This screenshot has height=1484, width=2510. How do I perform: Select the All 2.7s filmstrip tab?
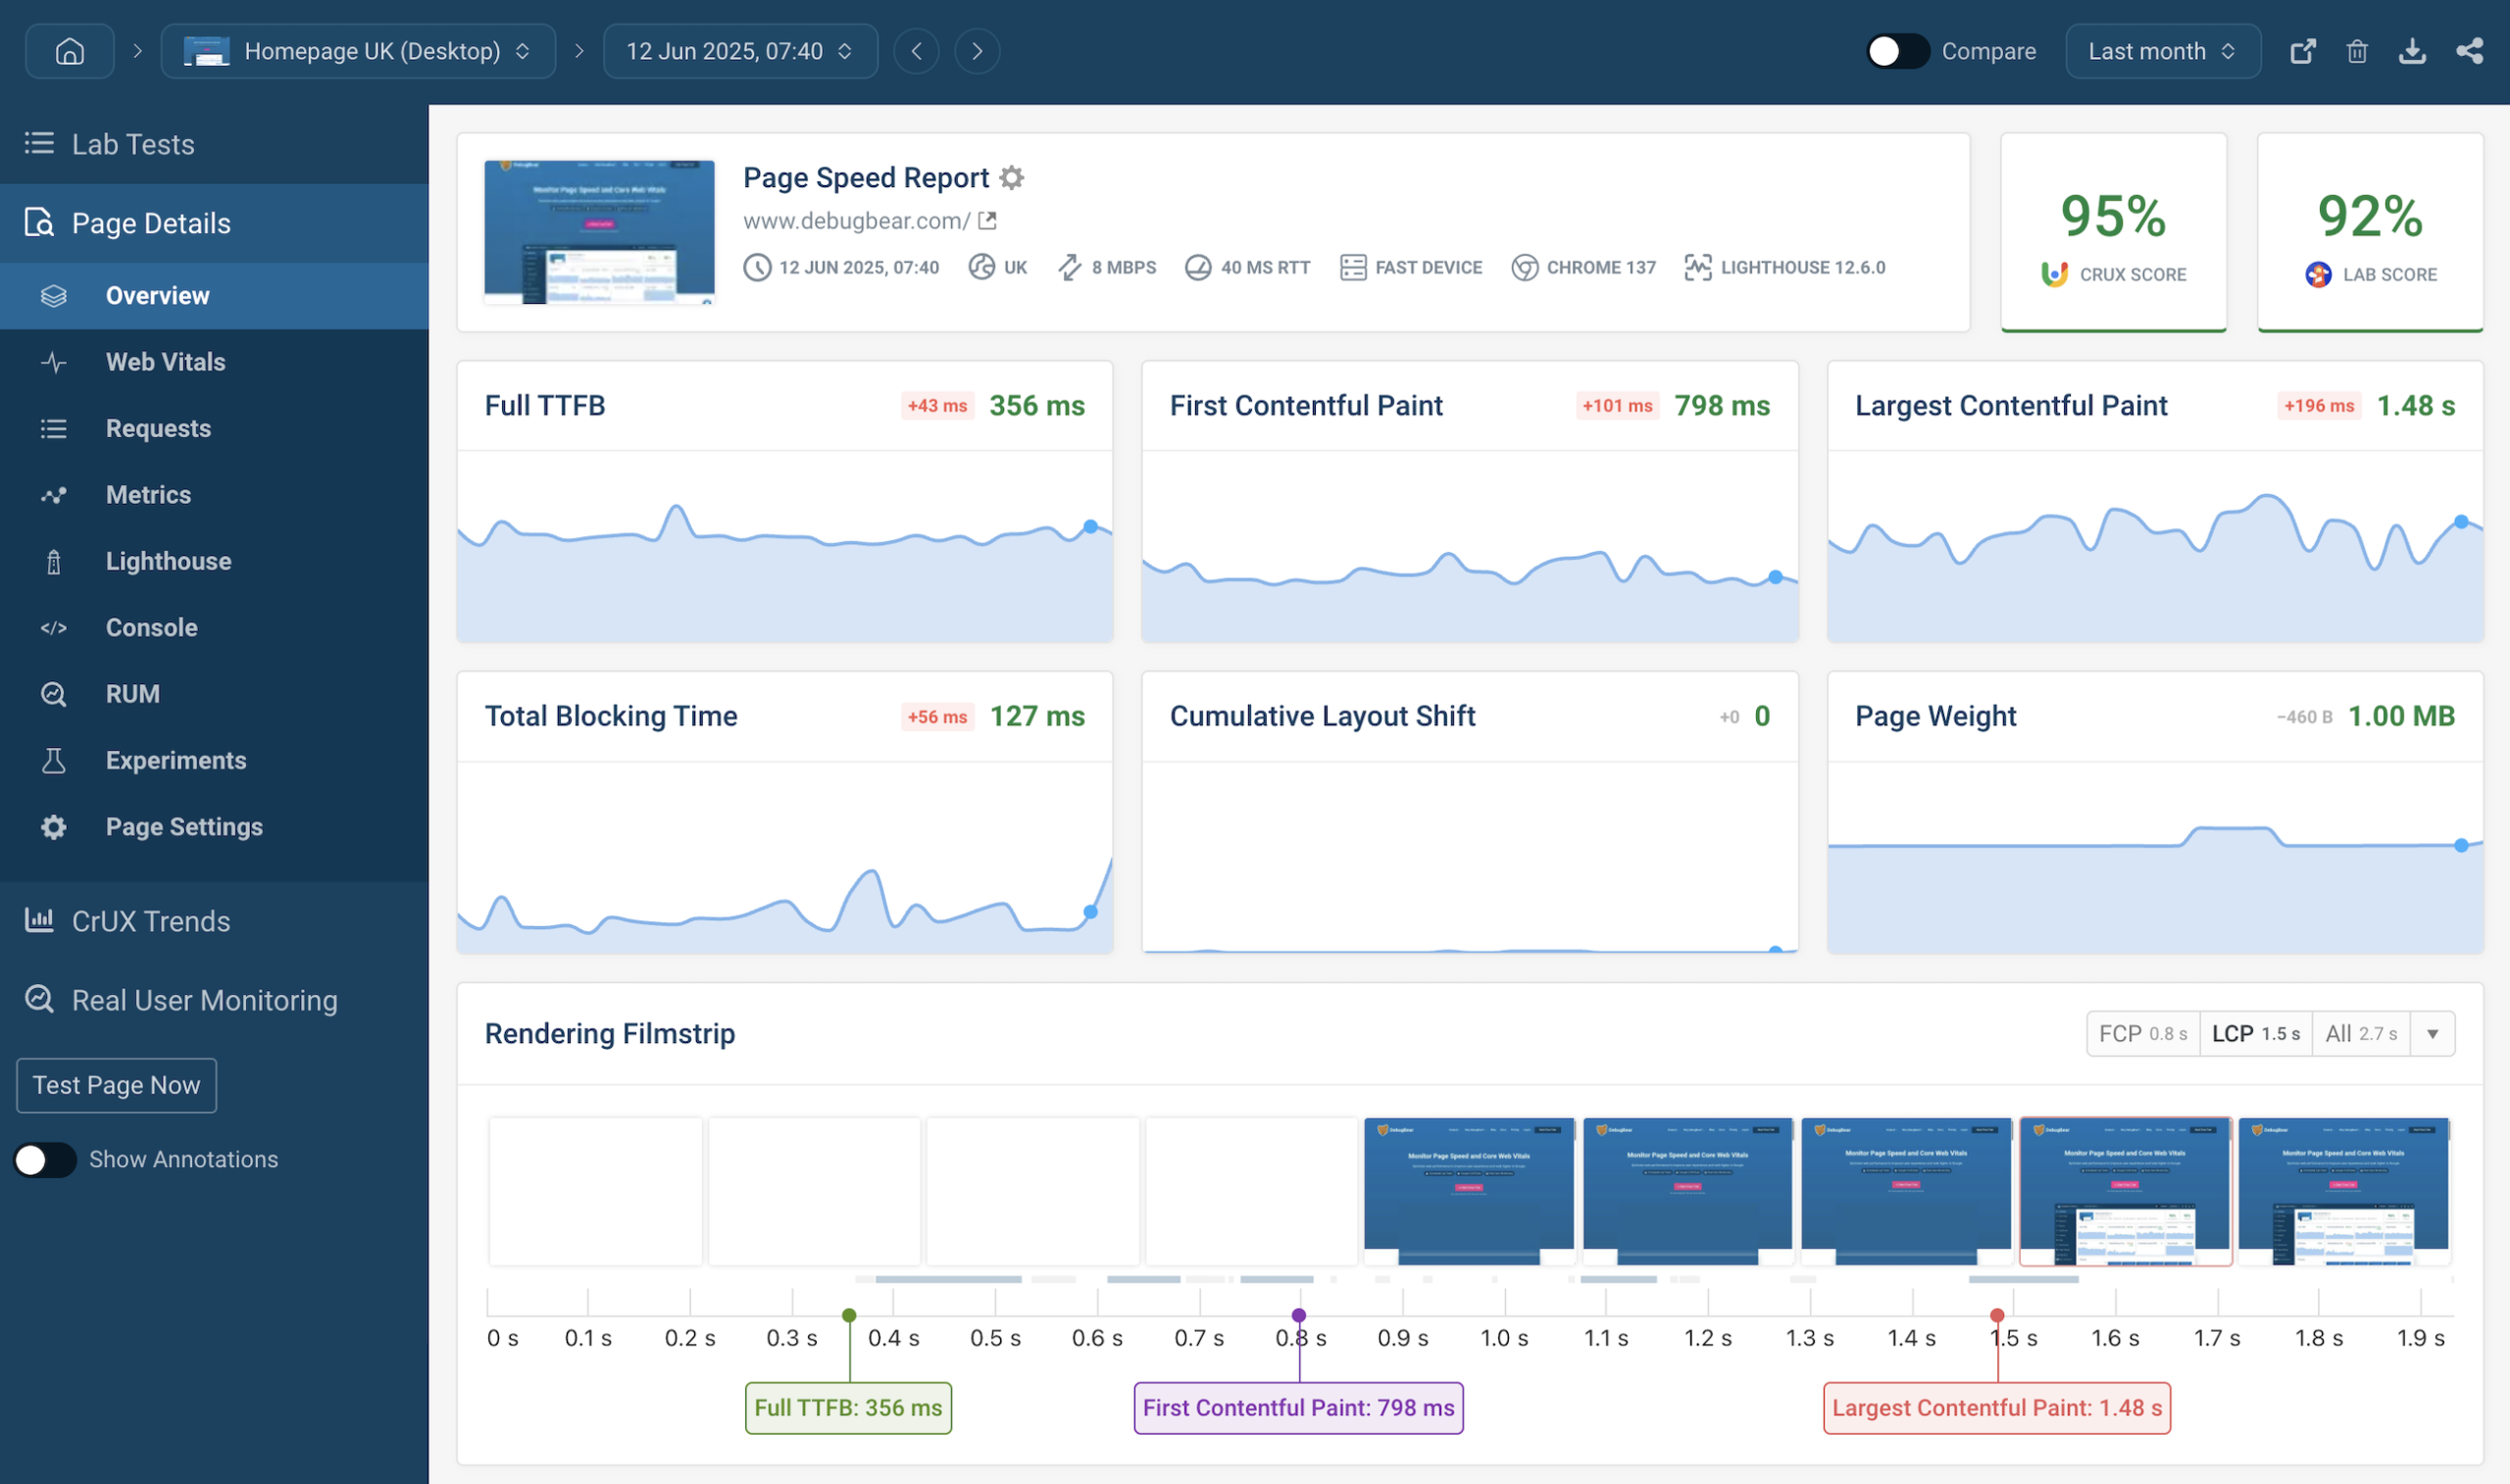tap(2361, 1033)
